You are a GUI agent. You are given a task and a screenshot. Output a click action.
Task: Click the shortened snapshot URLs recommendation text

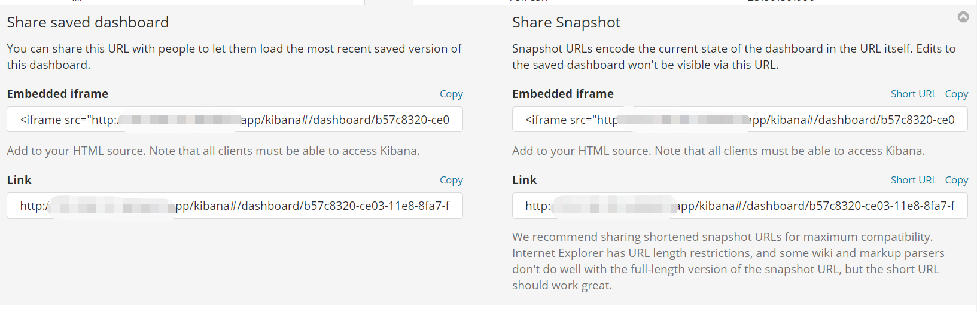[728, 261]
